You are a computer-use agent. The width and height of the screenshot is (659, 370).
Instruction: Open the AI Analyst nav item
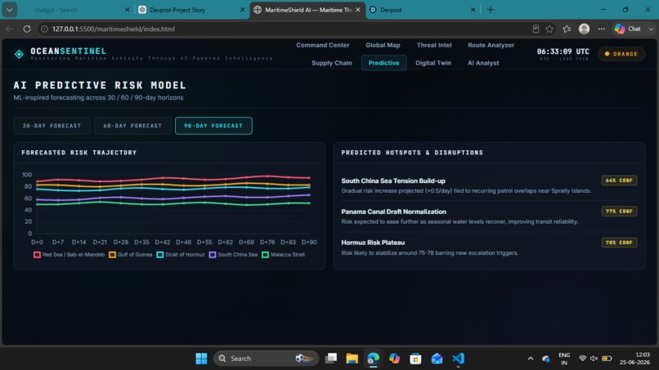click(483, 63)
